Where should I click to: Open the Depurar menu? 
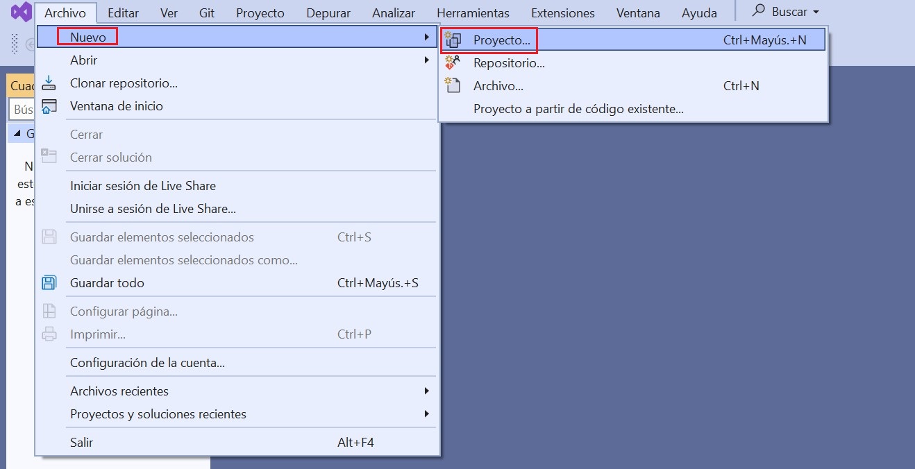(x=328, y=13)
